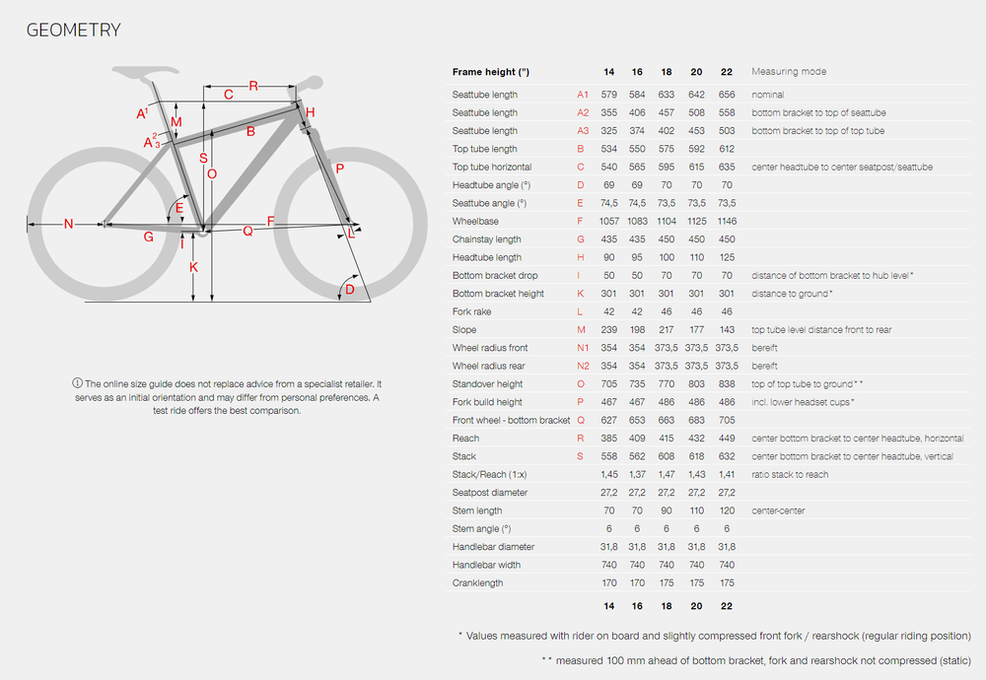Click the Standover height row label

pos(487,384)
